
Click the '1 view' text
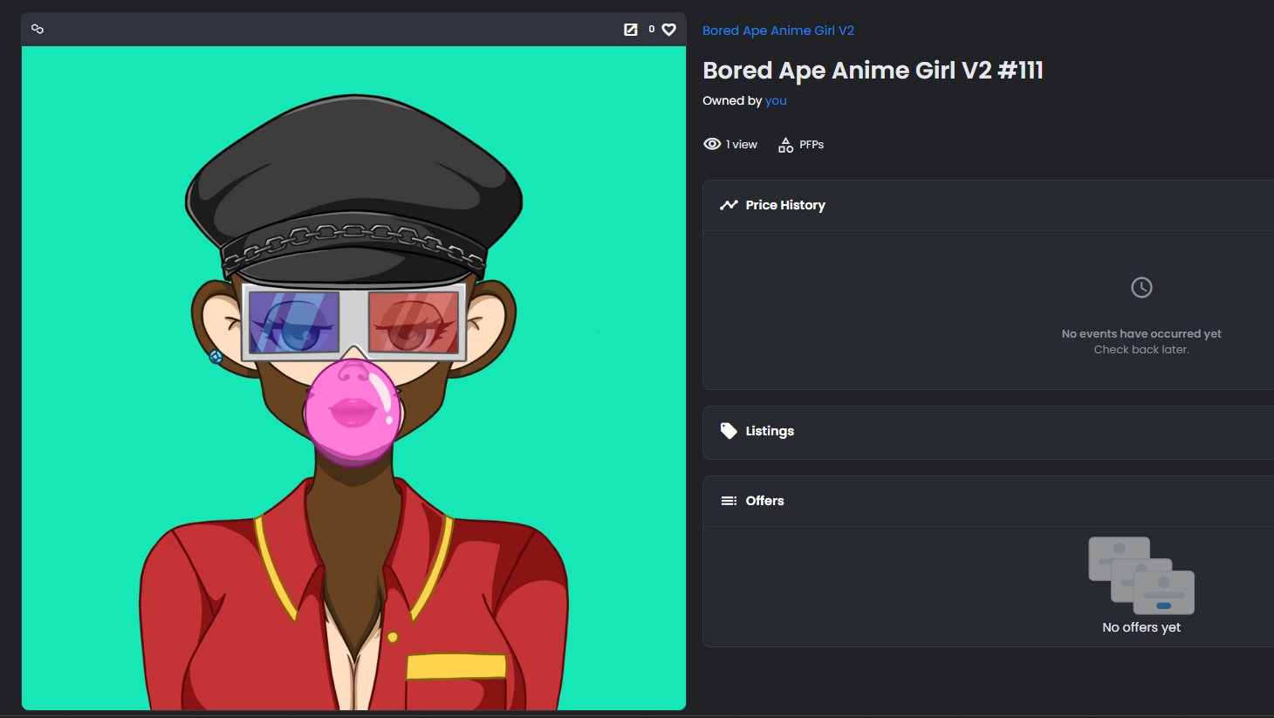pos(742,145)
